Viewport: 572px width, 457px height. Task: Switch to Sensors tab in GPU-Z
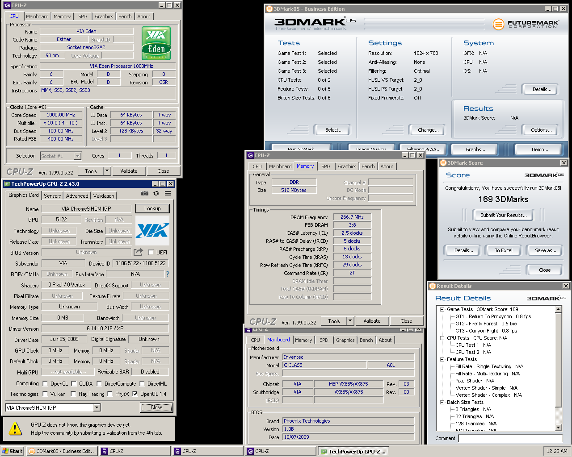(x=52, y=196)
